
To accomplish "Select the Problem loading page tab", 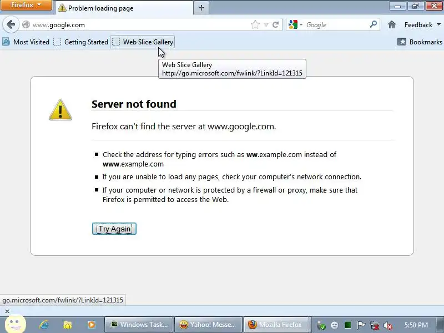I will (124, 8).
